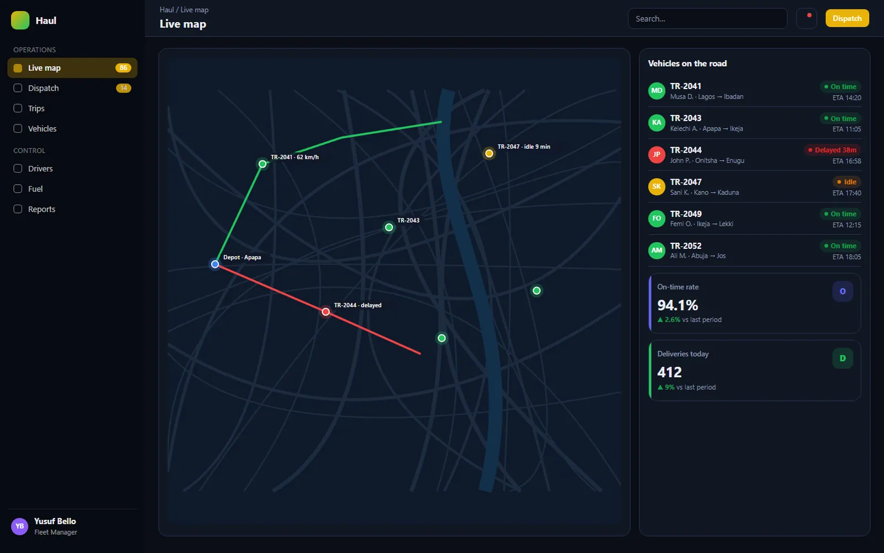Click the FO driver avatar
Screen dimensions: 884x553
tap(656, 218)
